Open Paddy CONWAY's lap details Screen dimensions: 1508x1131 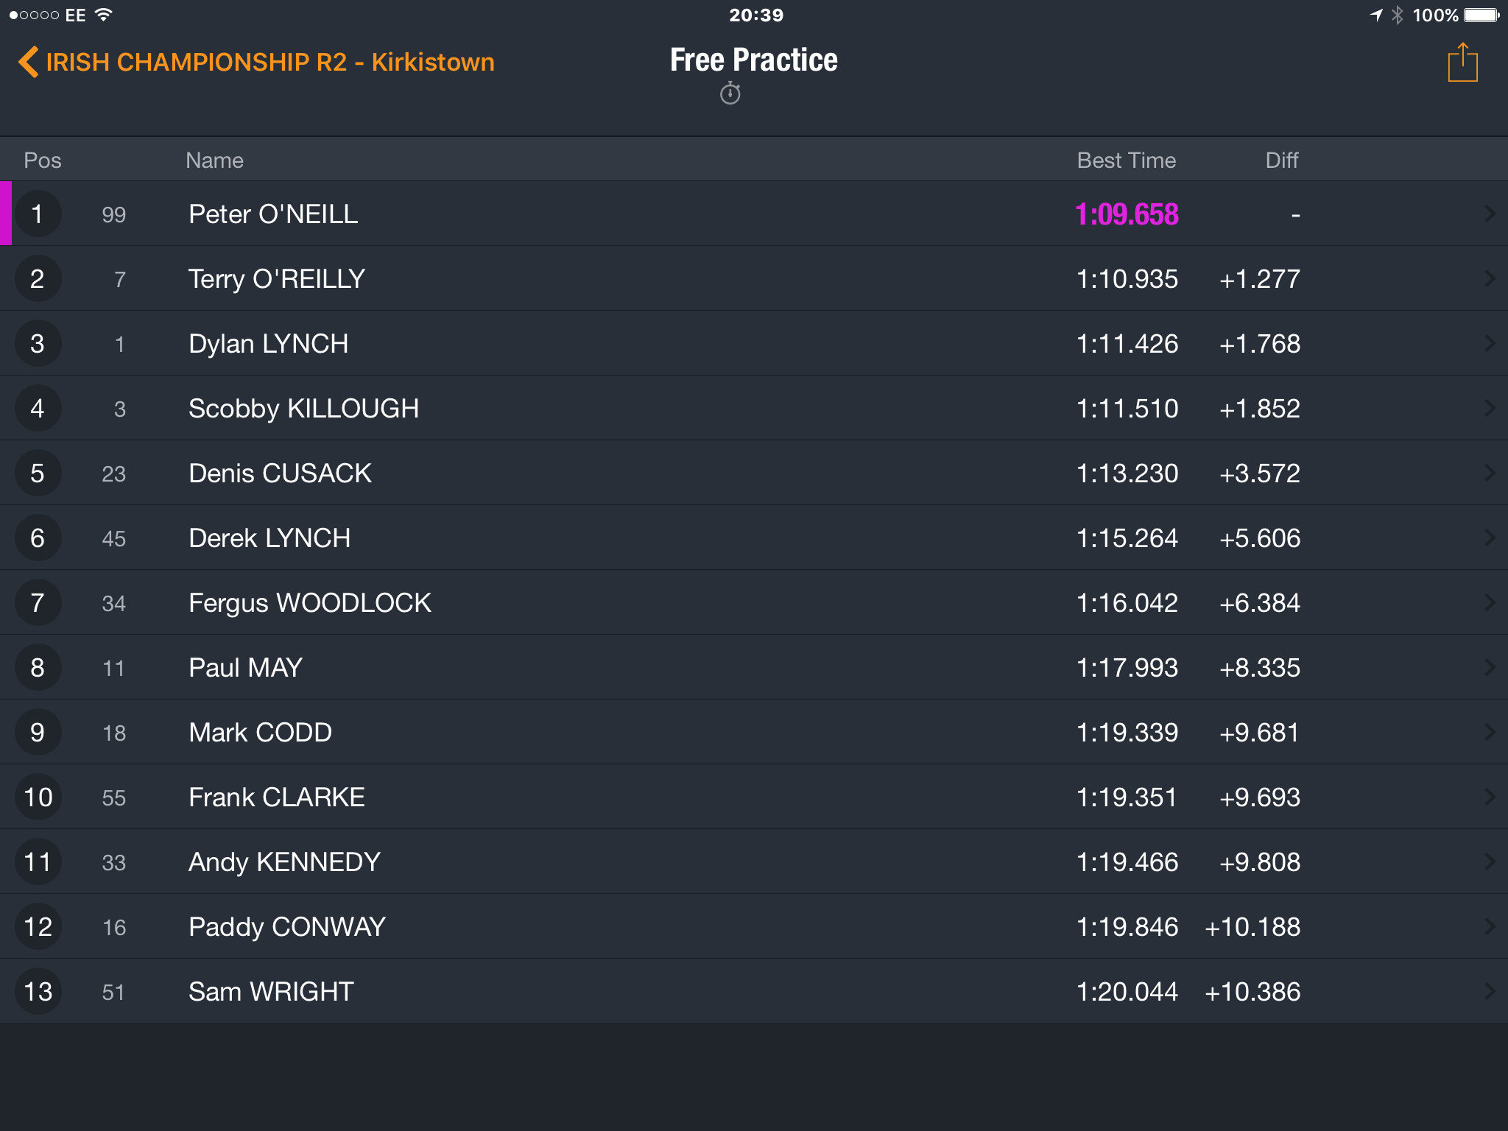754,926
